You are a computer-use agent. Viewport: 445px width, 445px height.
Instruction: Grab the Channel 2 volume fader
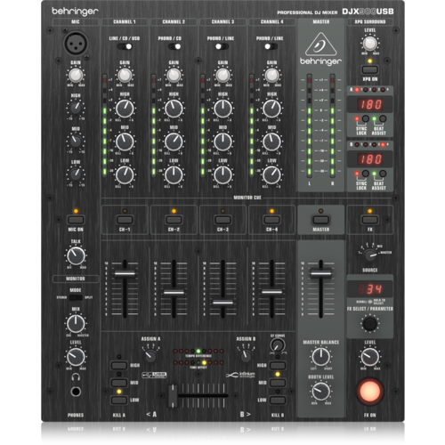click(174, 293)
